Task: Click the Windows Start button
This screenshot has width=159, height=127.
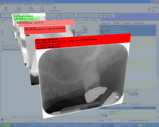Action: [6, 125]
